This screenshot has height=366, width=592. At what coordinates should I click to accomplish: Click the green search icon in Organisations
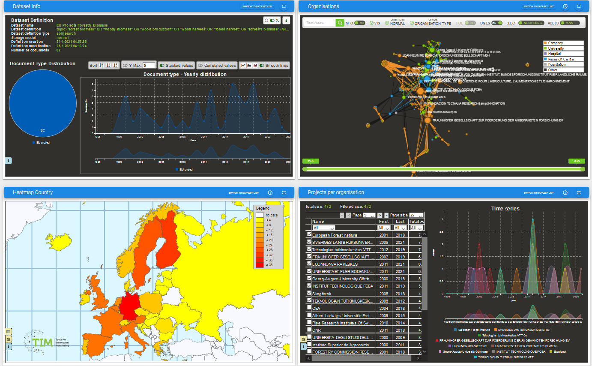coord(340,23)
